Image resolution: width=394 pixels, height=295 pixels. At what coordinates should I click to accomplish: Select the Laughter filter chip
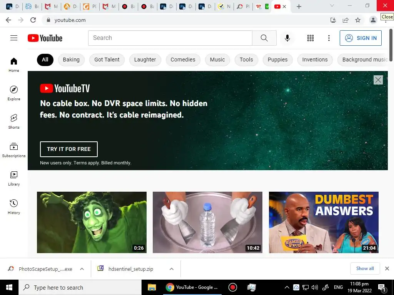pyautogui.click(x=145, y=60)
